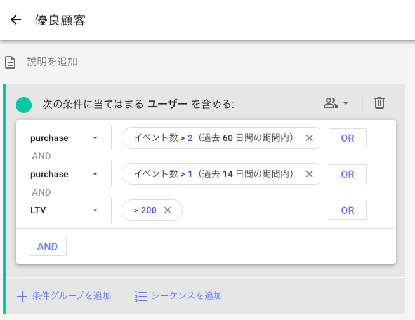Image resolution: width=415 pixels, height=320 pixels.
Task: Click OR button on first purchase row
Action: click(x=347, y=138)
